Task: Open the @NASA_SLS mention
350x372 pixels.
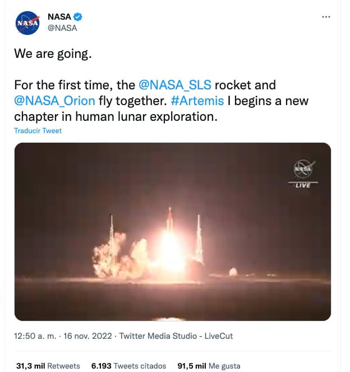Action: [x=175, y=85]
